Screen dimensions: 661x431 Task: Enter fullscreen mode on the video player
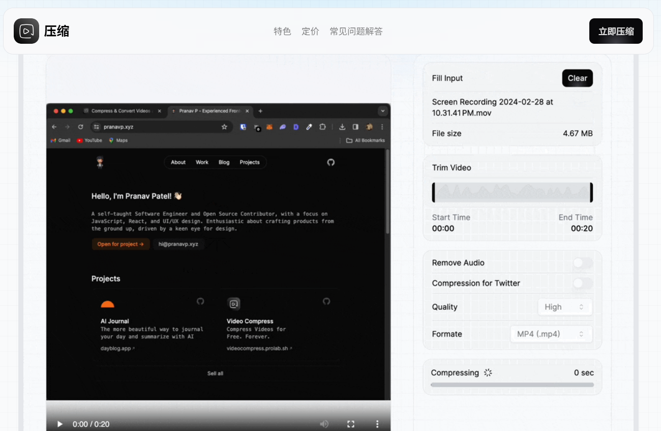point(350,424)
